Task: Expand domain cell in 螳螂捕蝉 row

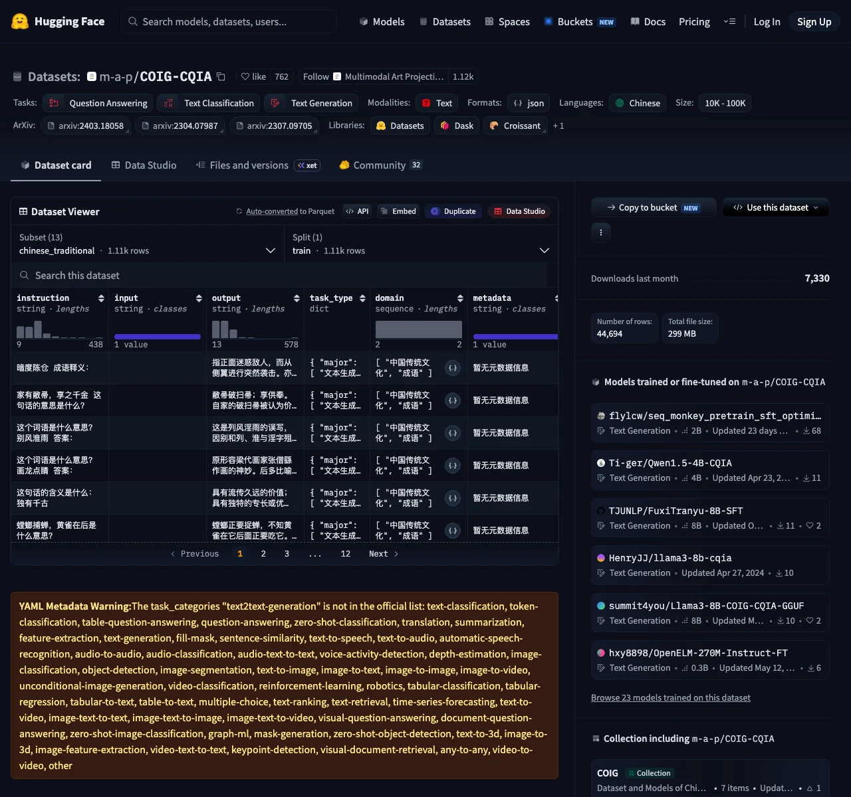Action: click(x=453, y=531)
